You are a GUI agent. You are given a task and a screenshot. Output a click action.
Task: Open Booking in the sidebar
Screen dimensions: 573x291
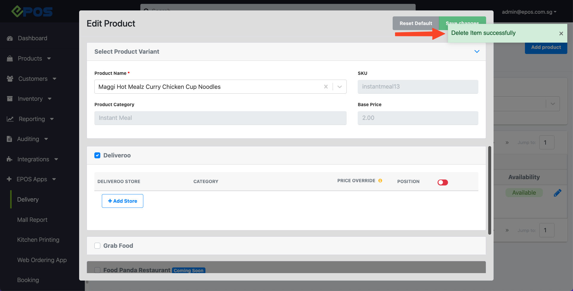pyautogui.click(x=28, y=280)
